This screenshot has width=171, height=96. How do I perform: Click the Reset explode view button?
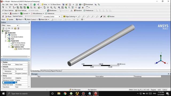[x=8, y=17]
